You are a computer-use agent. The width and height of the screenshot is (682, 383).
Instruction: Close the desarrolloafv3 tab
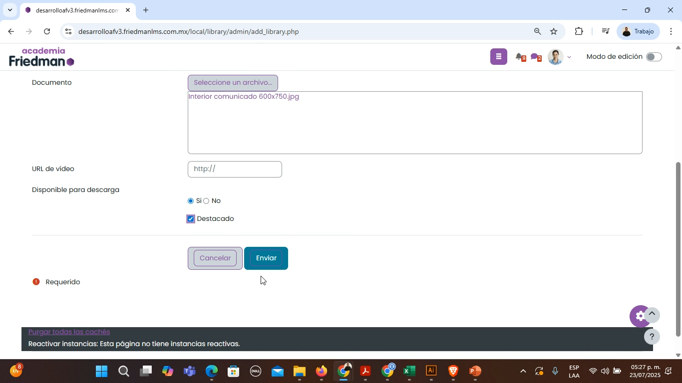pyautogui.click(x=128, y=10)
